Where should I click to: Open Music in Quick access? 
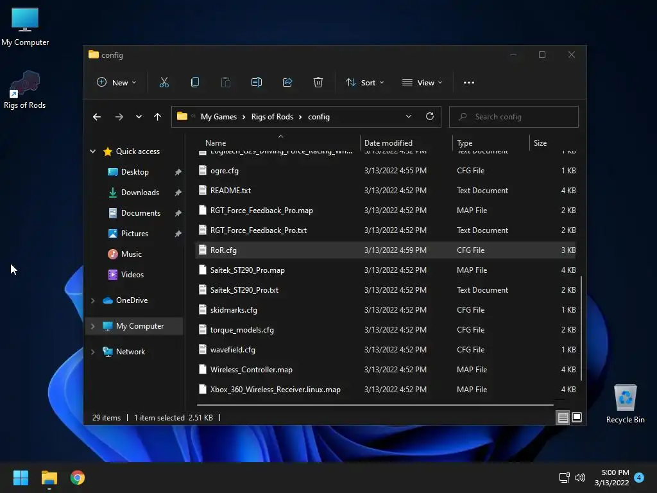coord(131,254)
